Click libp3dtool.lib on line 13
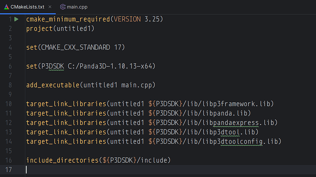316x177 pixels. 229,132
